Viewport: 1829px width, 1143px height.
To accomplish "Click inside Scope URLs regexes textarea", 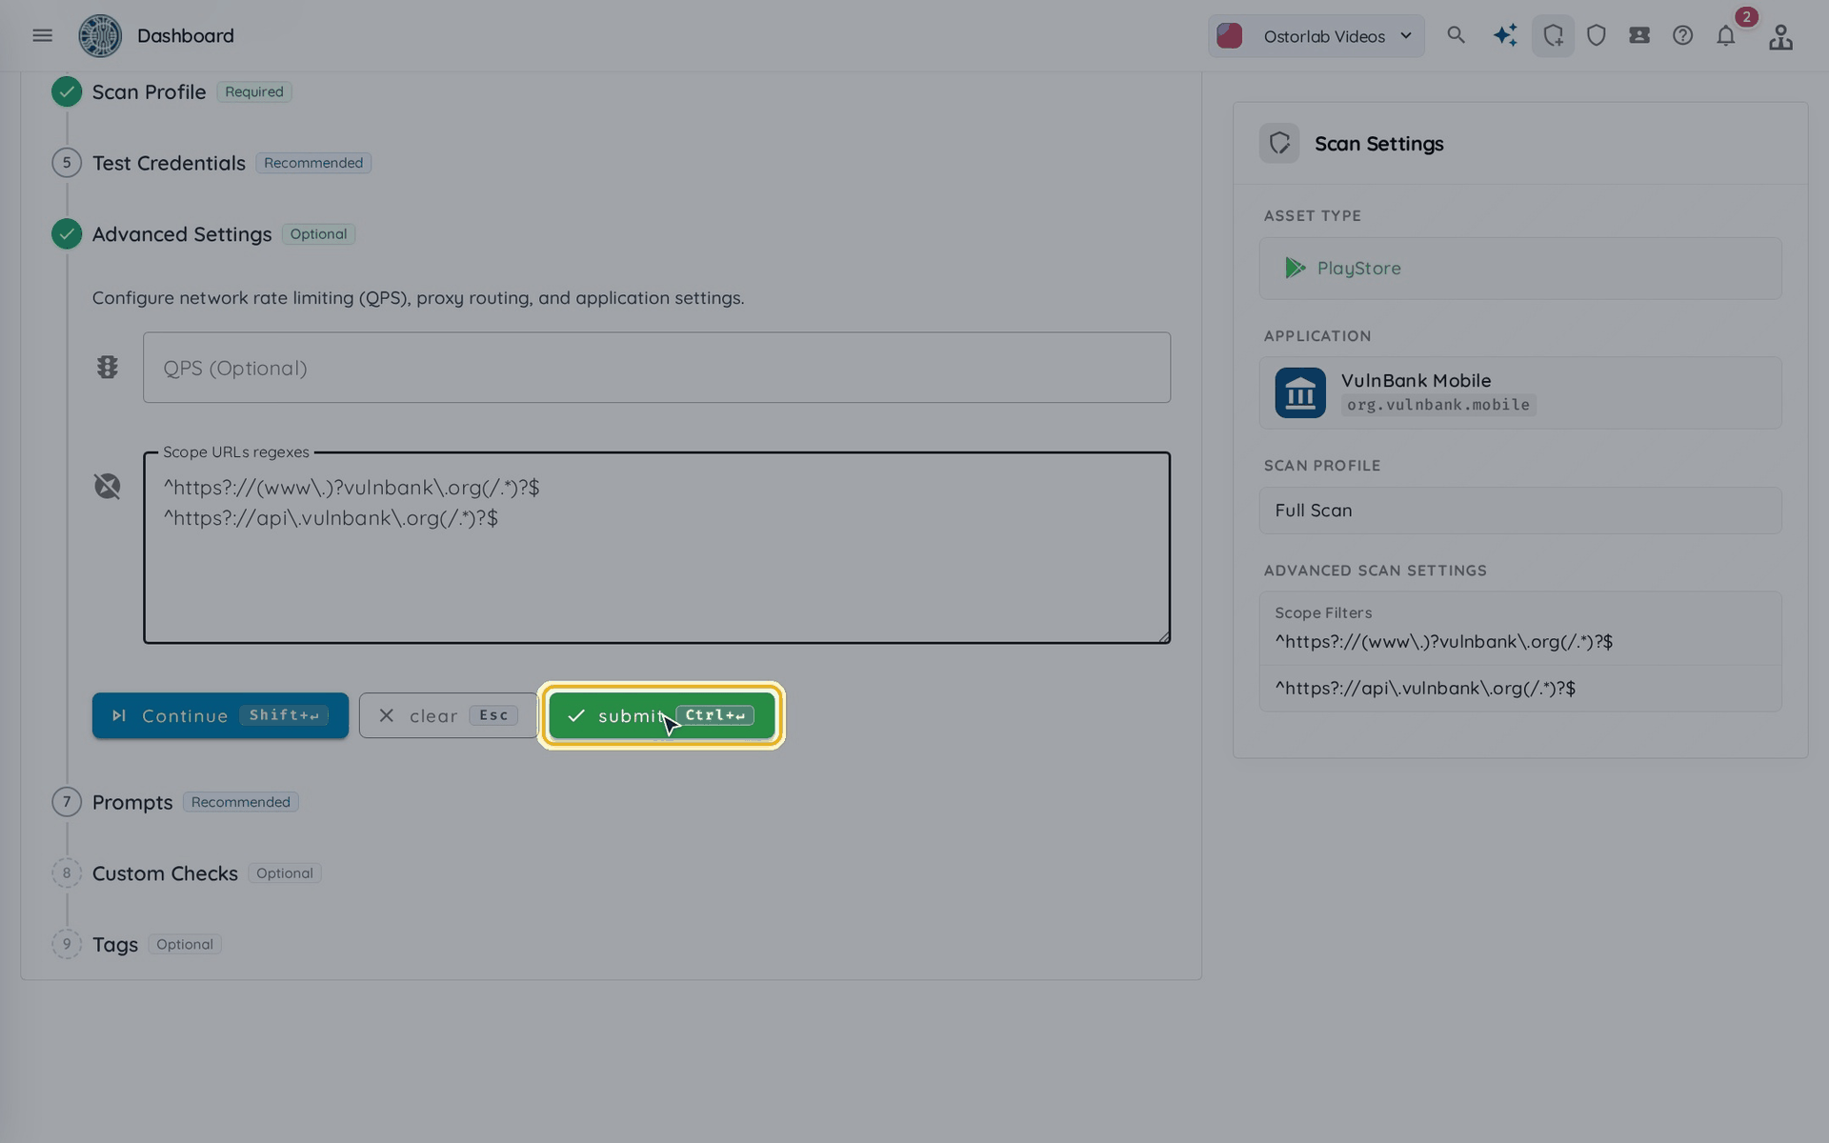I will 656,548.
